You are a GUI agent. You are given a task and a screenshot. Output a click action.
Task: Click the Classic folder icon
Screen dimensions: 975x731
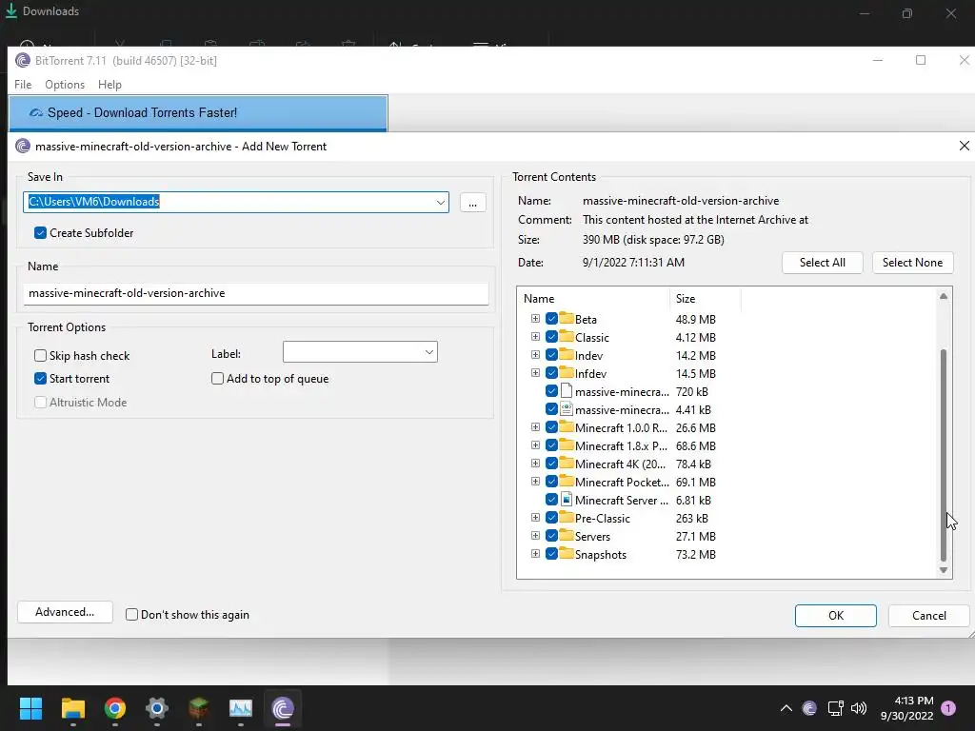(x=566, y=337)
